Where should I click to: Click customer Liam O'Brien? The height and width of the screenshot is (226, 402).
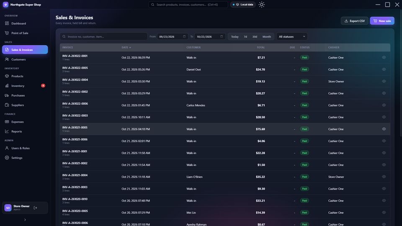click(194, 177)
